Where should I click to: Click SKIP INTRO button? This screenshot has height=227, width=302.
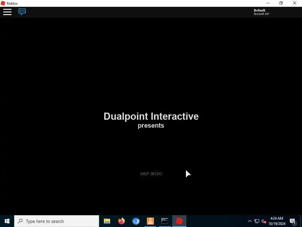point(151,174)
